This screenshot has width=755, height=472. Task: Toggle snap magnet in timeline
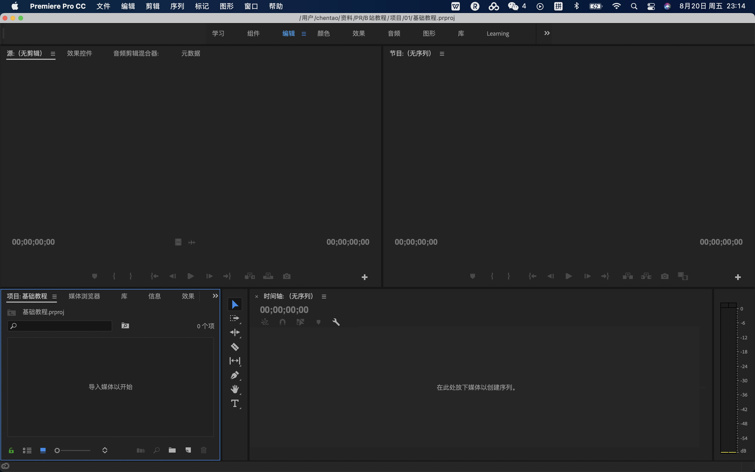coord(282,322)
